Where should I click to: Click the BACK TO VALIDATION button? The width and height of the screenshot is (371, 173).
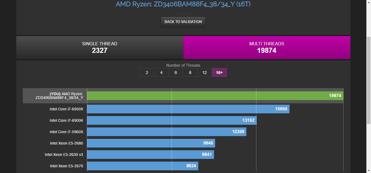(x=183, y=22)
